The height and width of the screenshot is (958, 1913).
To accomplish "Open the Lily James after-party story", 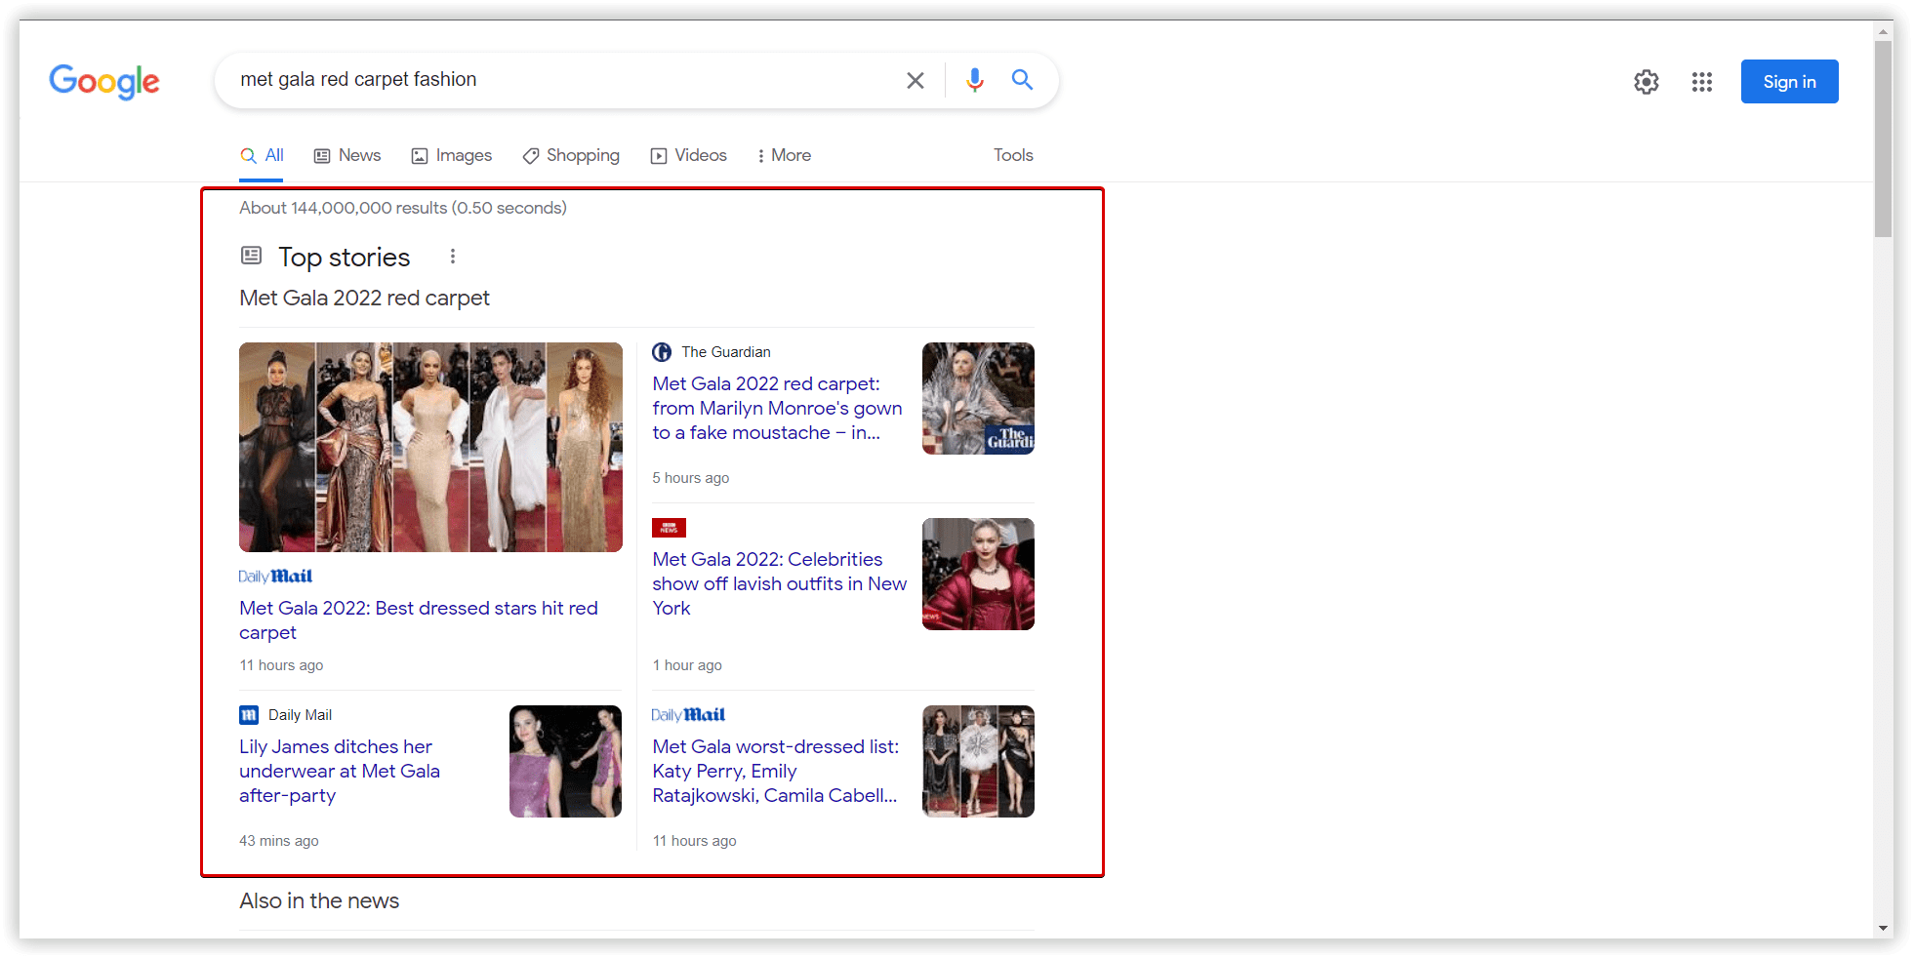I will click(340, 772).
